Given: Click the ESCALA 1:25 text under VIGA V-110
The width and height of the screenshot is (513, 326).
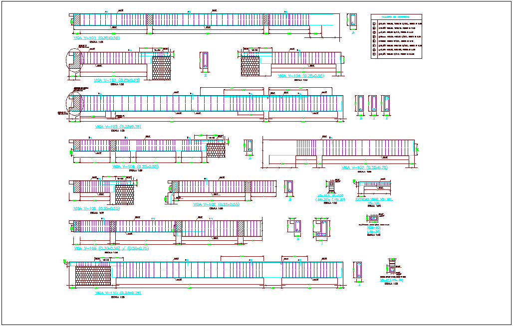Looking at the screenshot, I should pos(118,296).
